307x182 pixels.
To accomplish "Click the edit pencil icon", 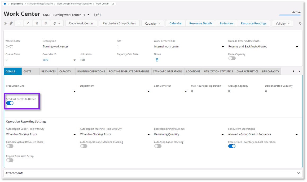I will click(x=28, y=23).
